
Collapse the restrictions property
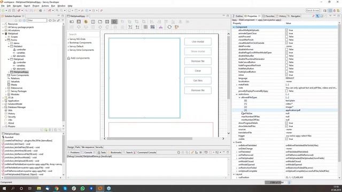click(237, 94)
